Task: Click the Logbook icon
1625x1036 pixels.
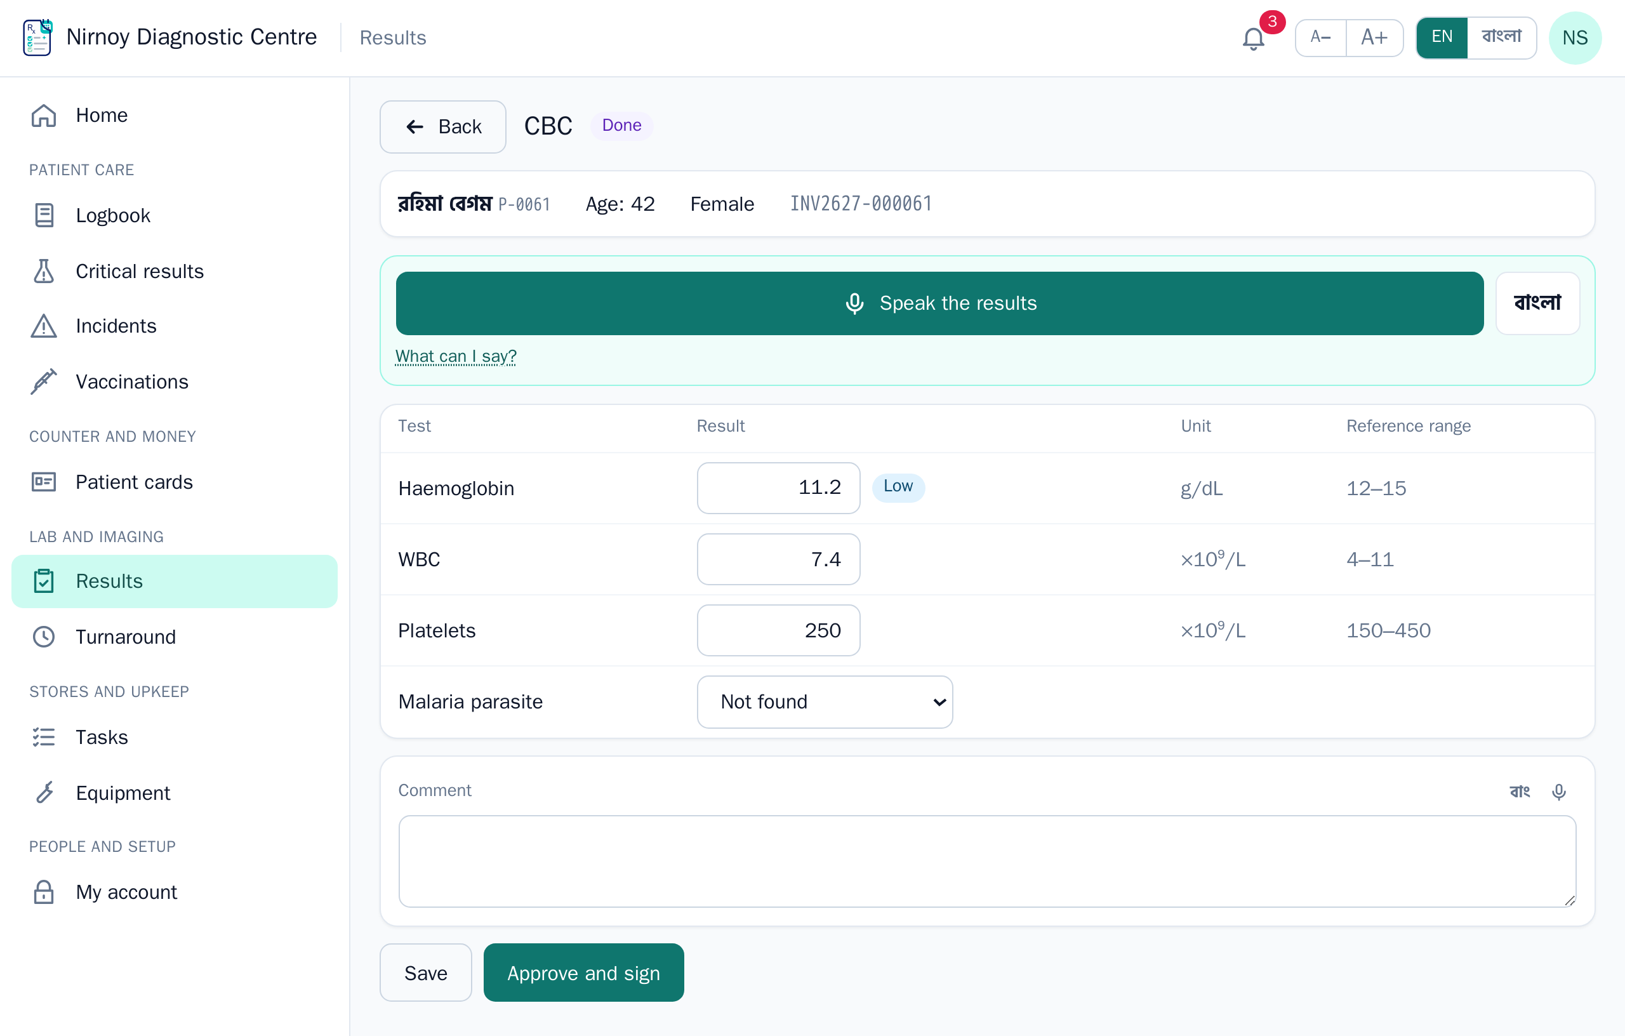Action: point(44,215)
